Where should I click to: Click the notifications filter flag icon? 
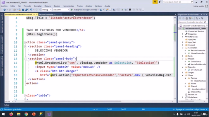pyautogui.click(x=155, y=2)
